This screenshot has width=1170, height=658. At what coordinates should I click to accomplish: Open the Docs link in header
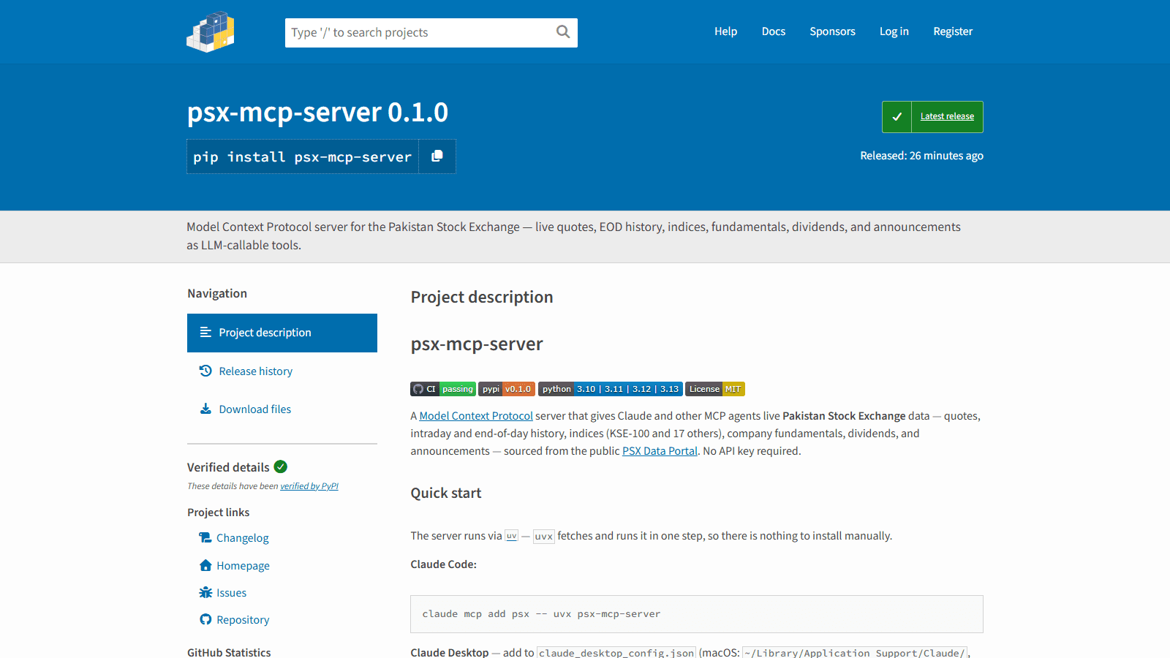774,31
